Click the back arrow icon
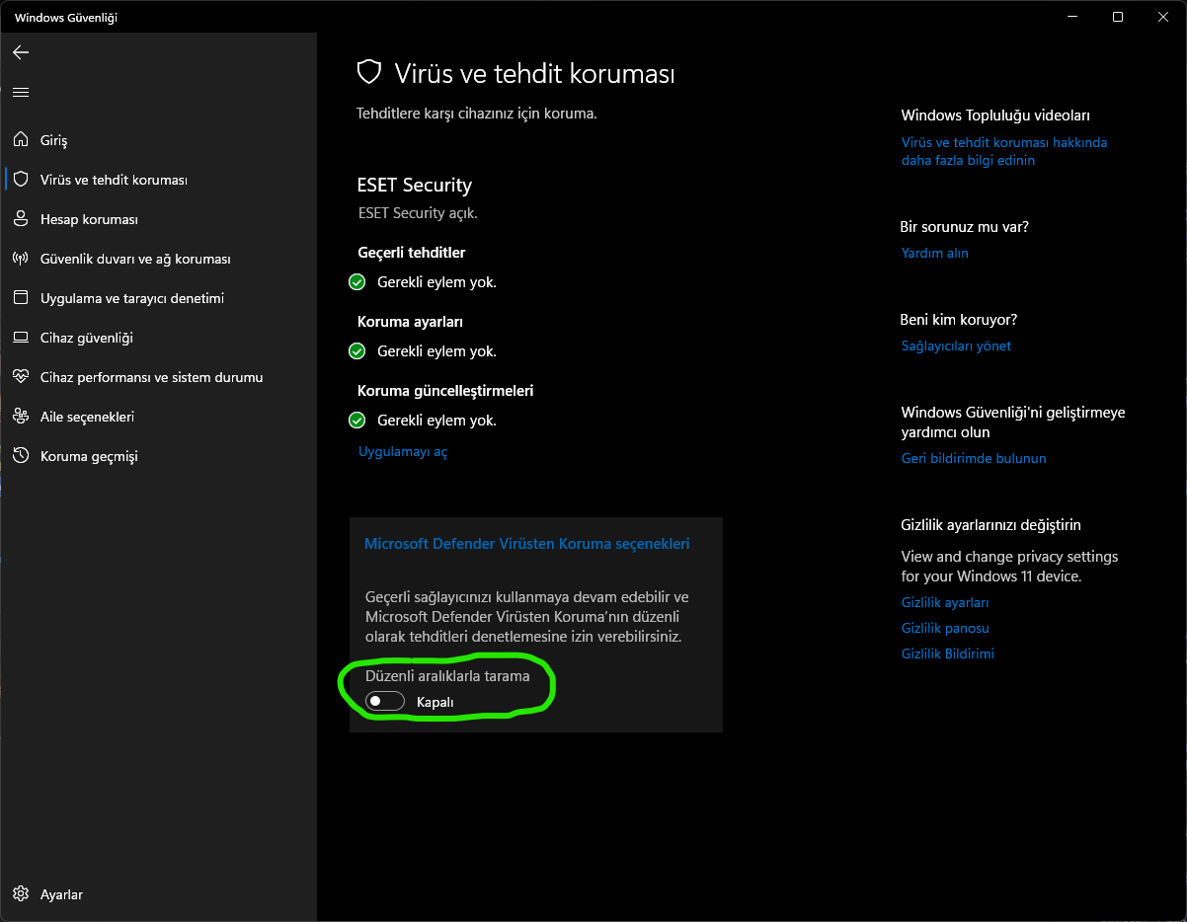This screenshot has width=1187, height=922. click(21, 52)
